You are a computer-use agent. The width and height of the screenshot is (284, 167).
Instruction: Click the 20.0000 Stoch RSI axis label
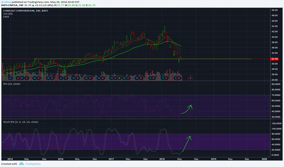pyautogui.click(x=276, y=150)
